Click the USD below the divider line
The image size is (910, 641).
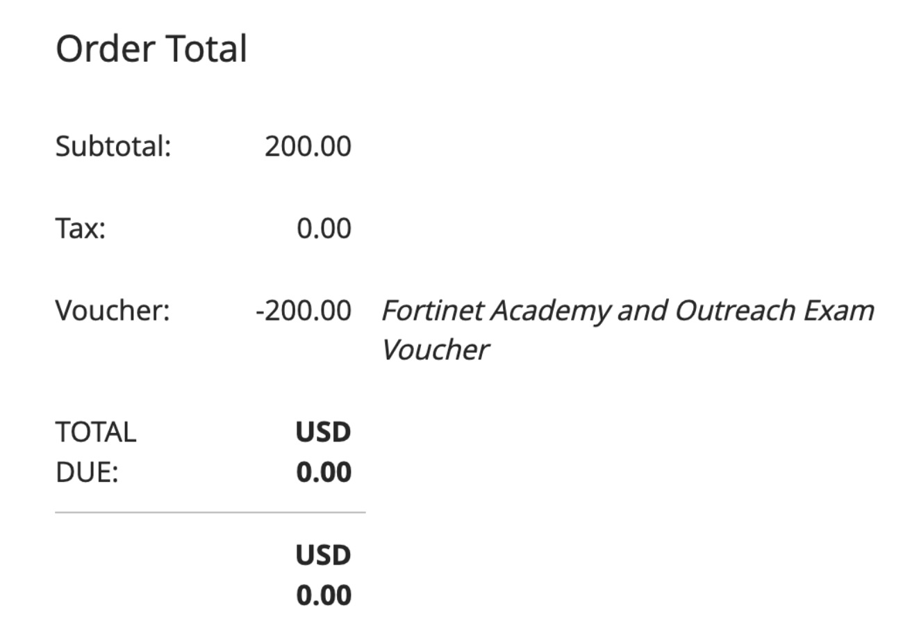324,555
